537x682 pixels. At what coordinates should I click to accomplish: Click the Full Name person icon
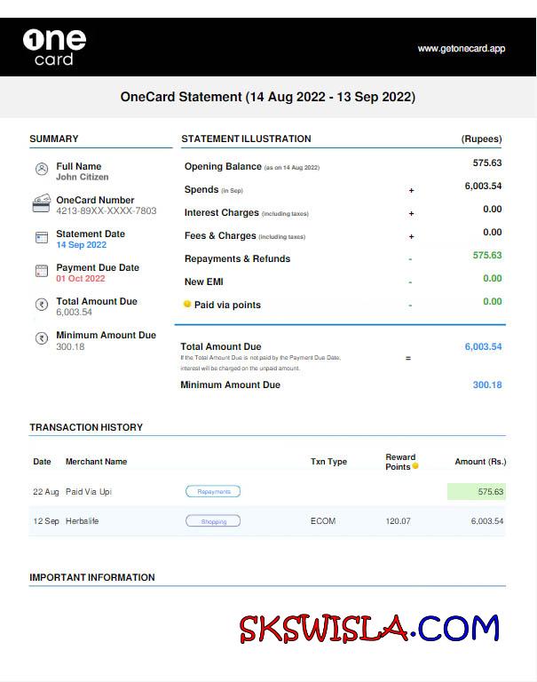click(41, 170)
